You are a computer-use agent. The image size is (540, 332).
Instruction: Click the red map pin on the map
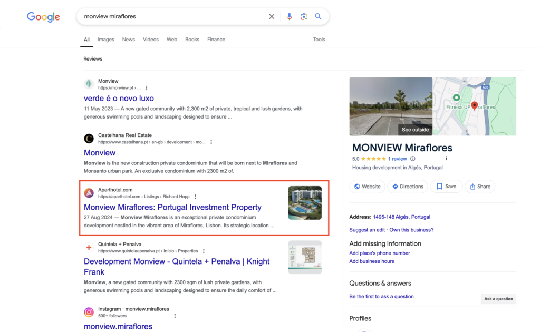click(475, 105)
